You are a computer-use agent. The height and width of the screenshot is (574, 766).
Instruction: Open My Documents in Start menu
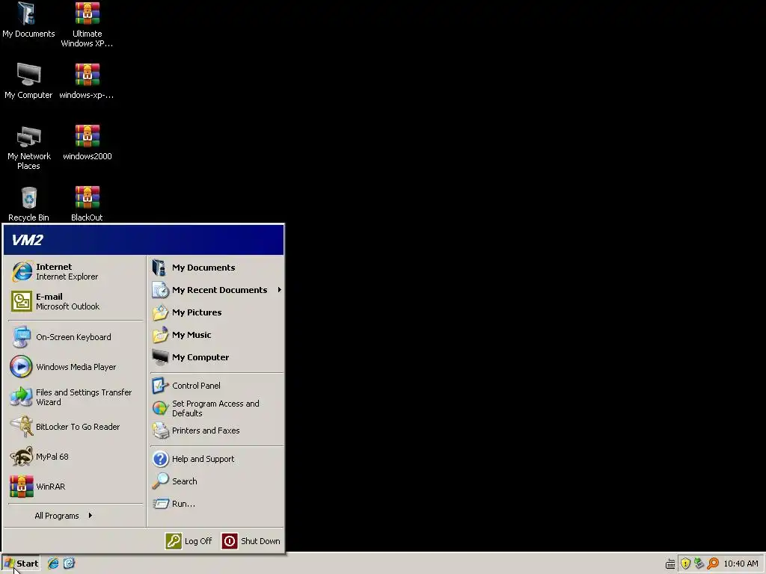click(217, 268)
